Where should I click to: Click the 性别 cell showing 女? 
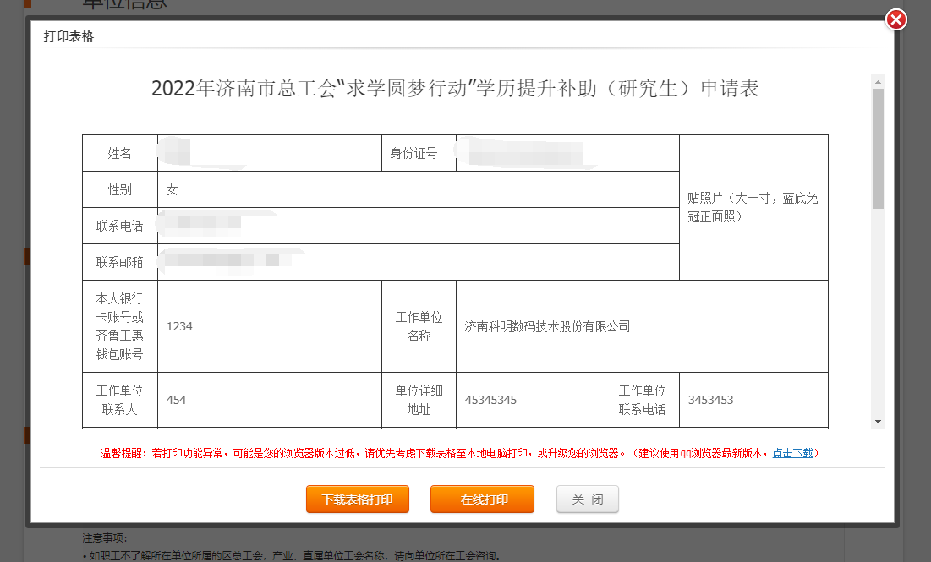pyautogui.click(x=173, y=189)
